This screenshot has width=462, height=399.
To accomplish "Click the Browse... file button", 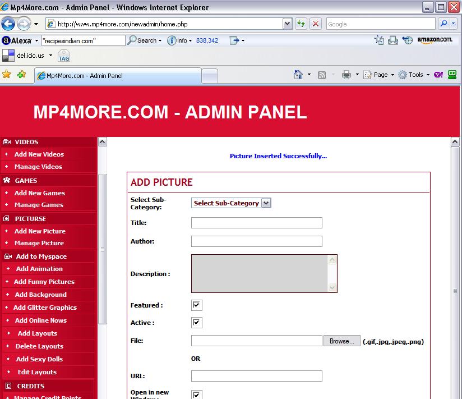I will [x=342, y=341].
